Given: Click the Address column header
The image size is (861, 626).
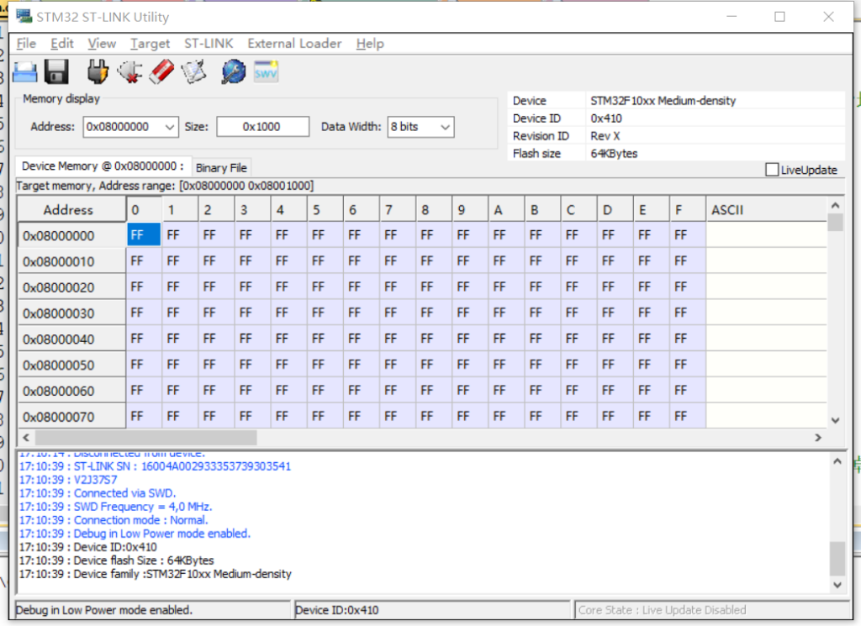Looking at the screenshot, I should (x=72, y=209).
